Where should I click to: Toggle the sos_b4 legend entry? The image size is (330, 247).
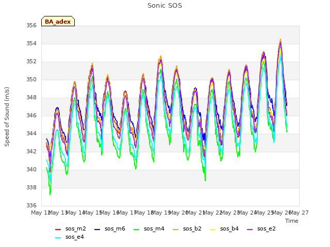tap(224, 228)
